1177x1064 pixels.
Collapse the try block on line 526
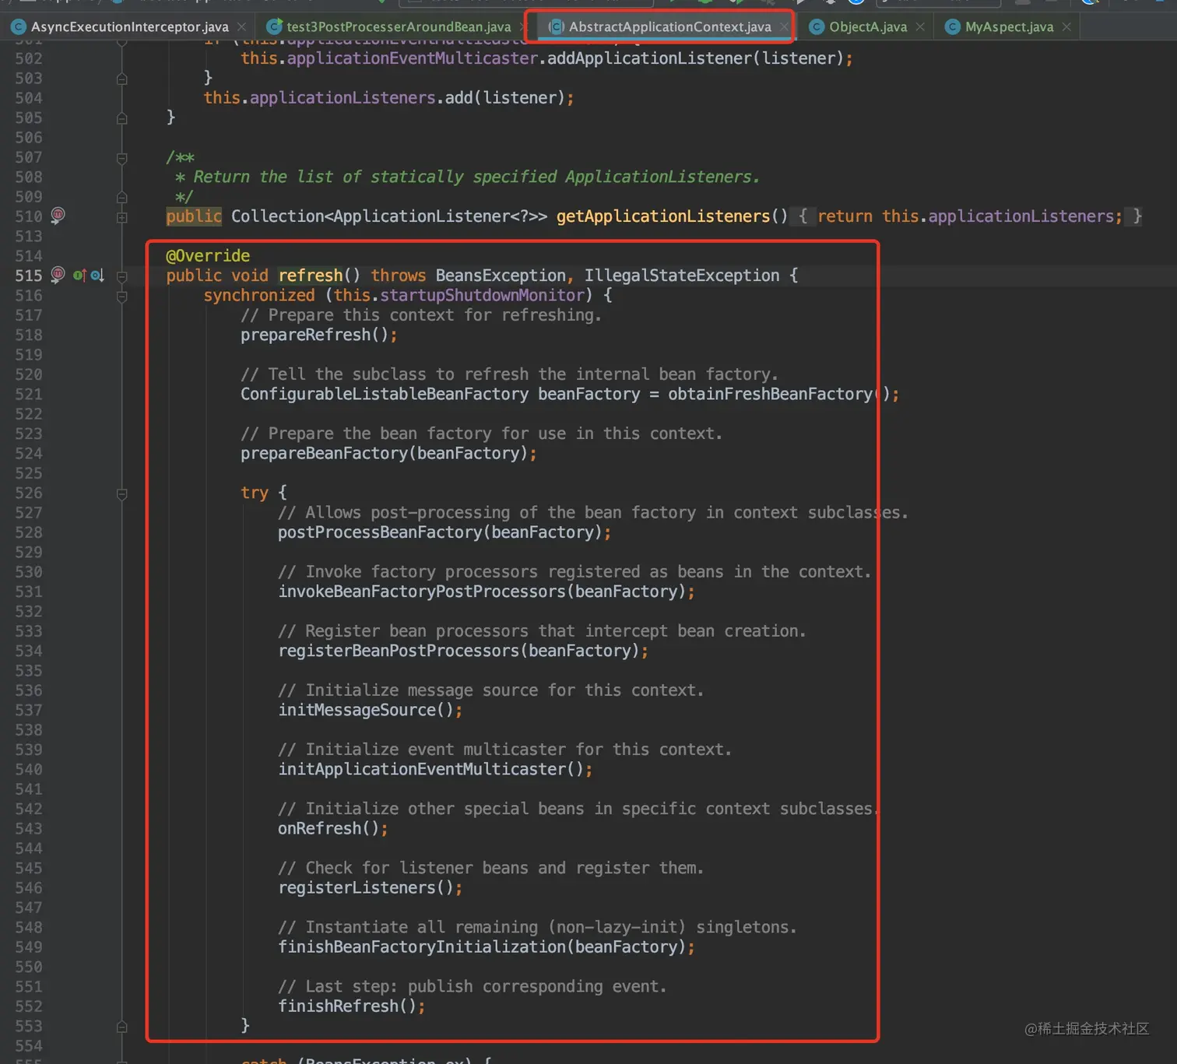(122, 493)
